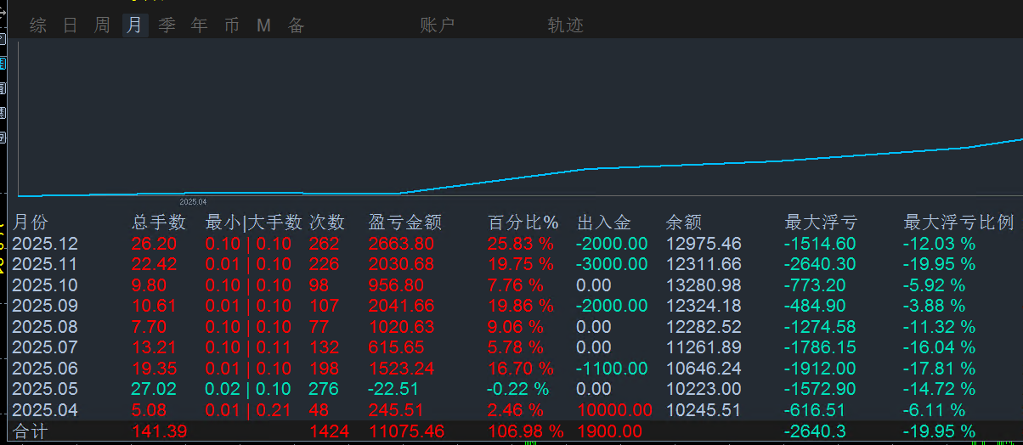Click balance 10223.00 for 2025.05
The image size is (1023, 445).
pos(704,389)
